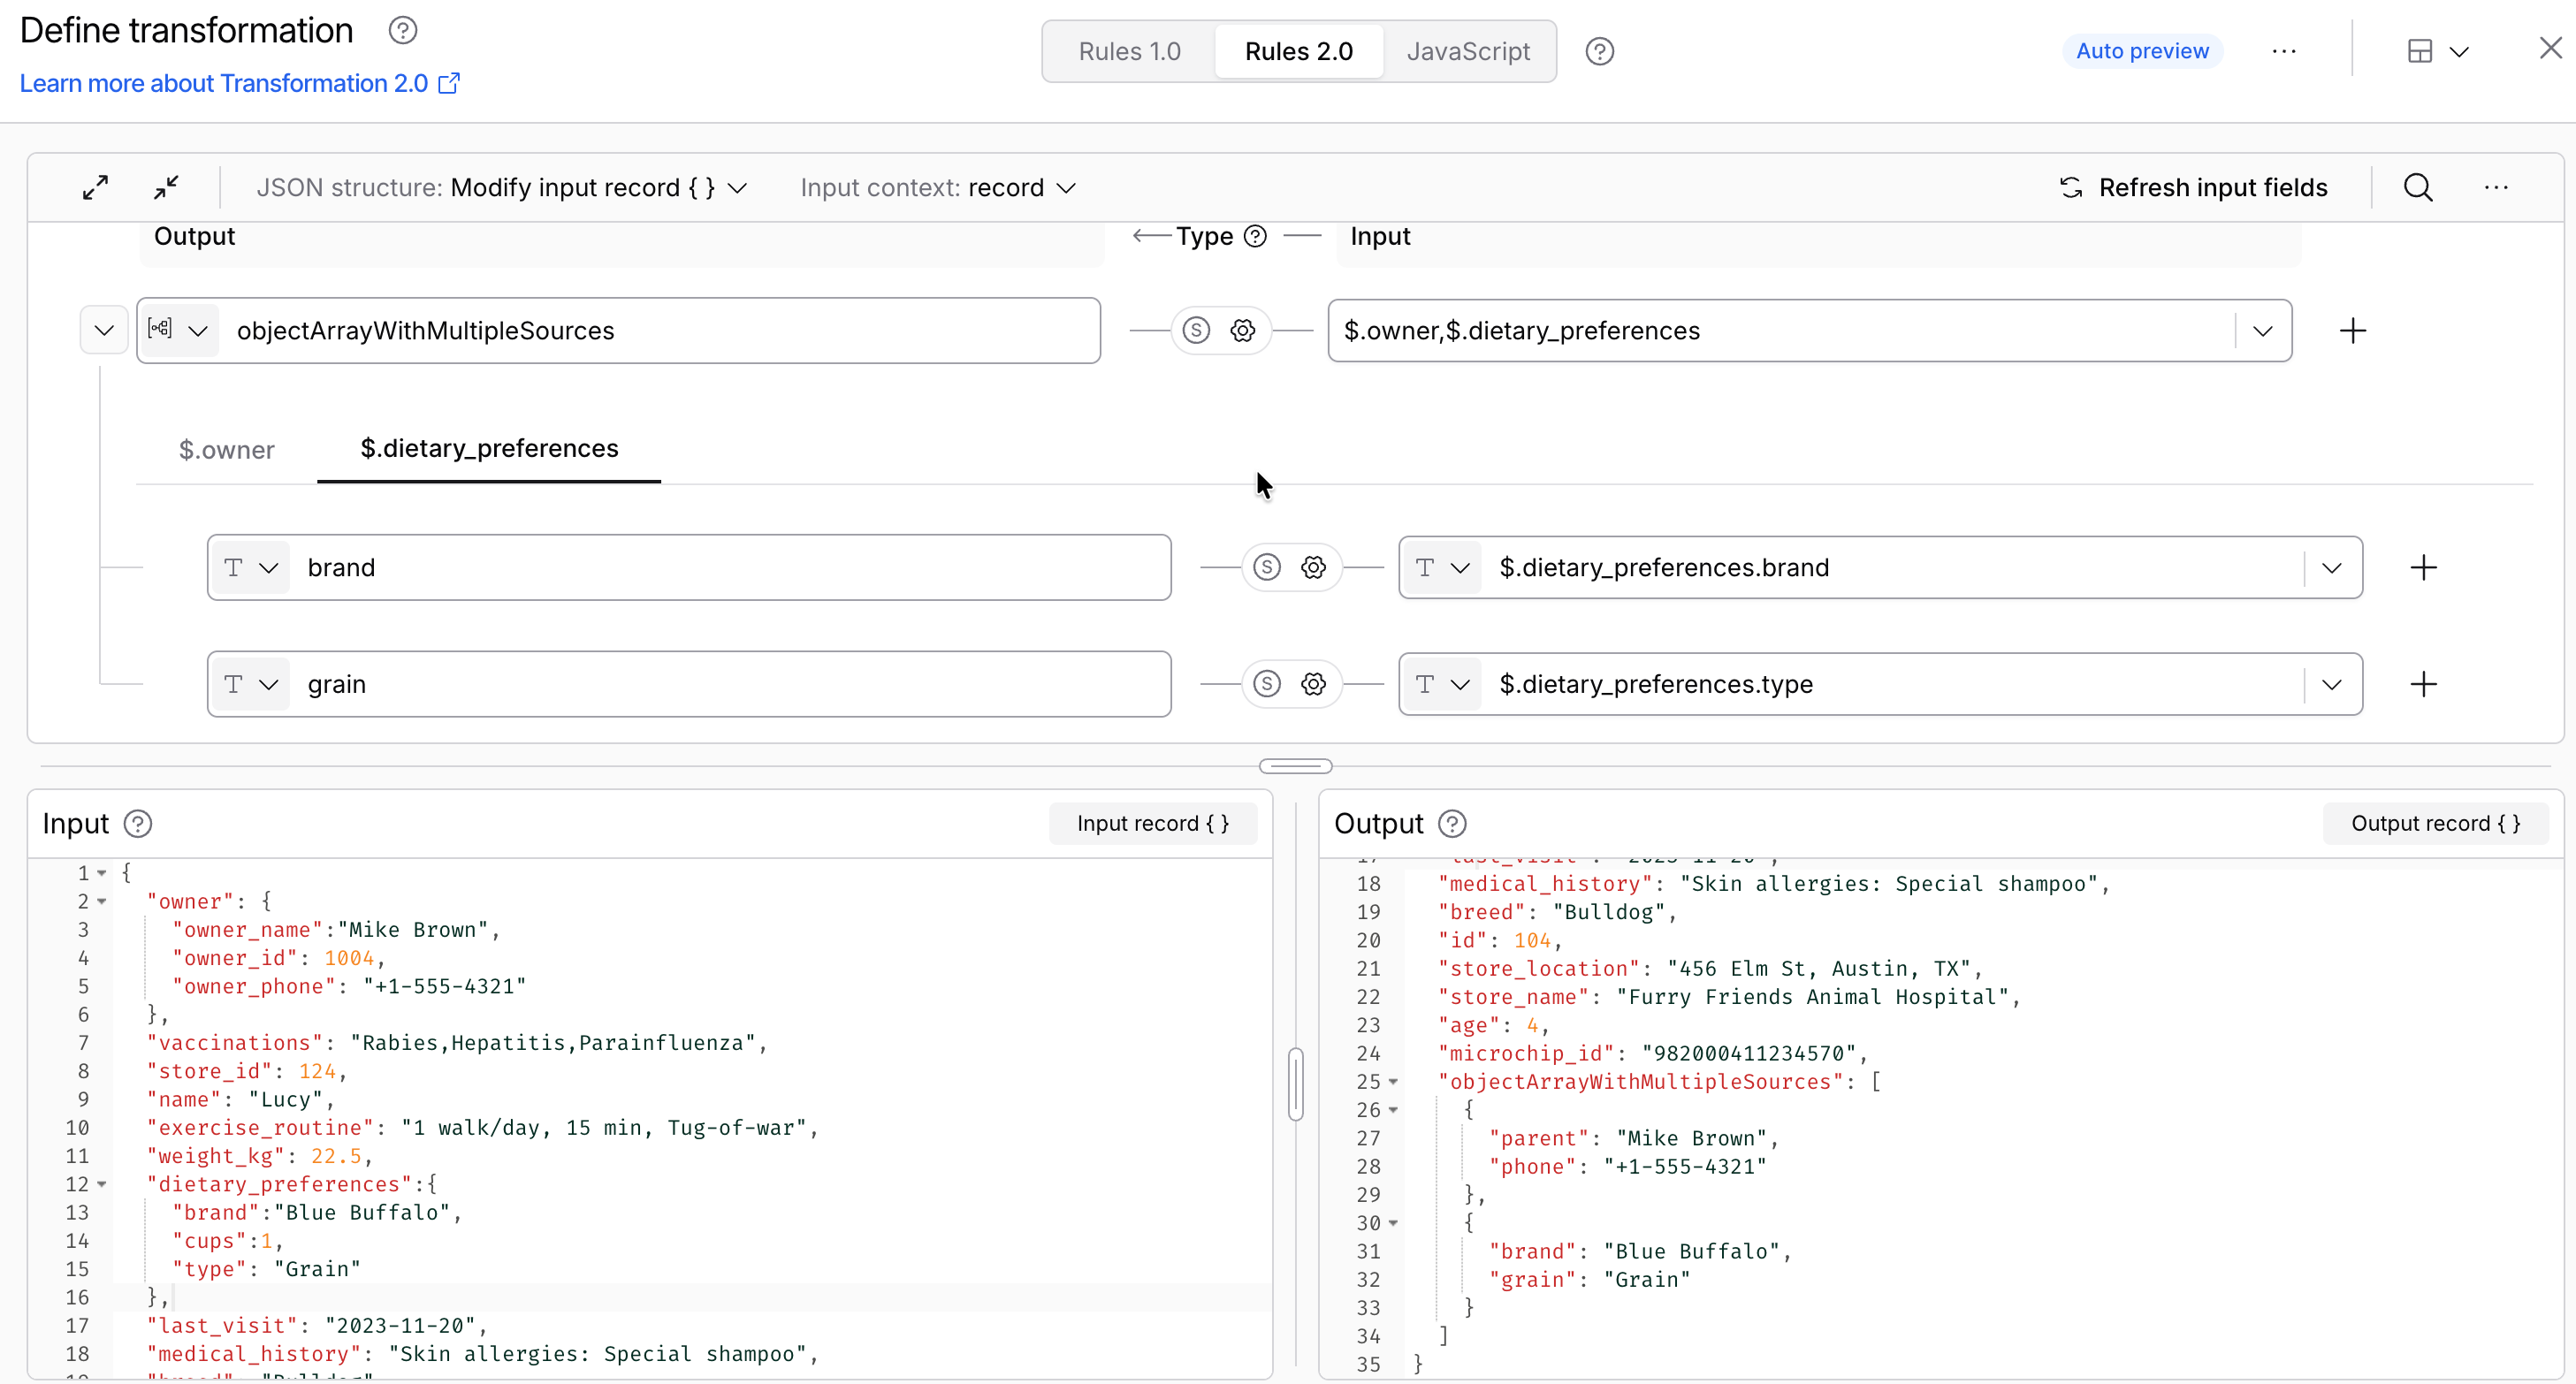This screenshot has height=1384, width=2576.
Task: Click S type icon for objectArrayWithMultipleSources
Action: coord(1196,330)
